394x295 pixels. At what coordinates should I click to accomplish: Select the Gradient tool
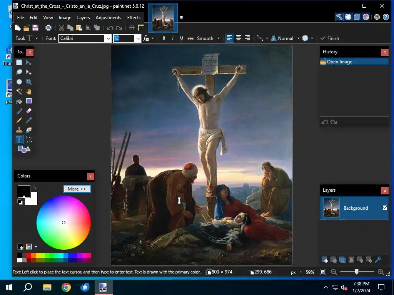point(28,101)
